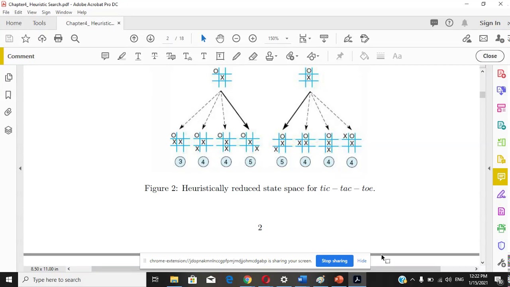Open the Sign menu
The image size is (510, 287).
46,12
